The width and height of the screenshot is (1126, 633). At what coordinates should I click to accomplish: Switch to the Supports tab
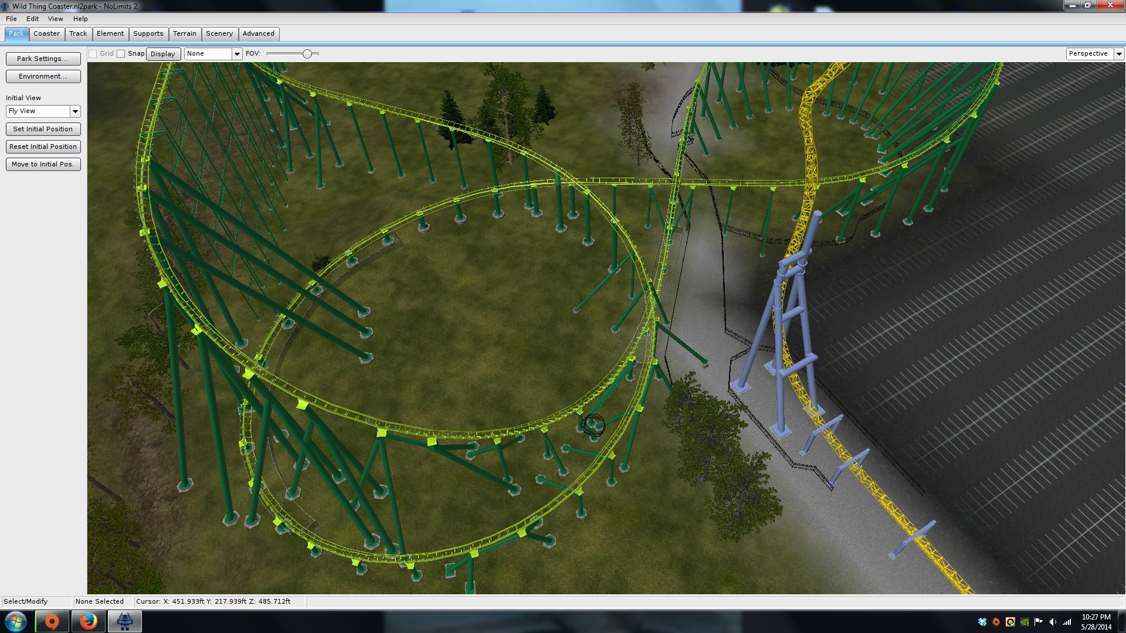148,33
